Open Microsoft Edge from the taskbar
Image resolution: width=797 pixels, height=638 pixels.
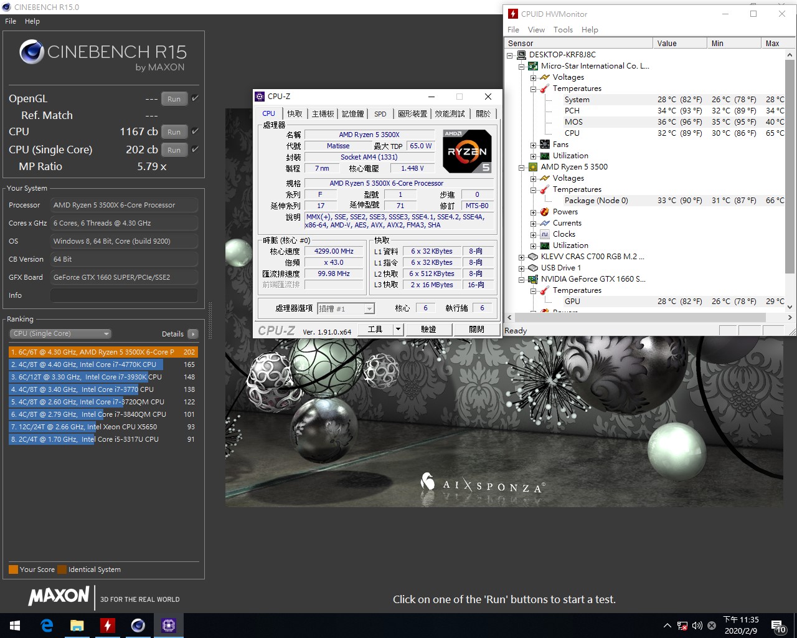pyautogui.click(x=47, y=626)
